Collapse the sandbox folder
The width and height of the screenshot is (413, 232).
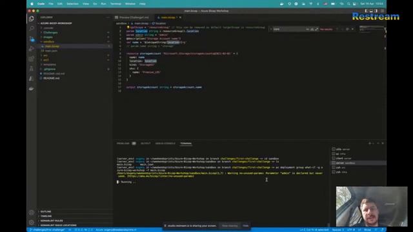point(49,41)
